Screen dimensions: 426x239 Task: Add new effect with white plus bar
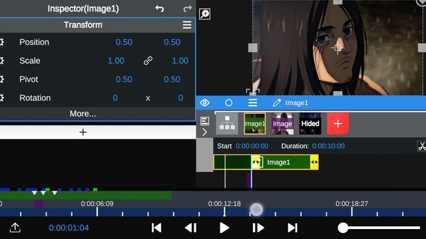click(x=83, y=132)
